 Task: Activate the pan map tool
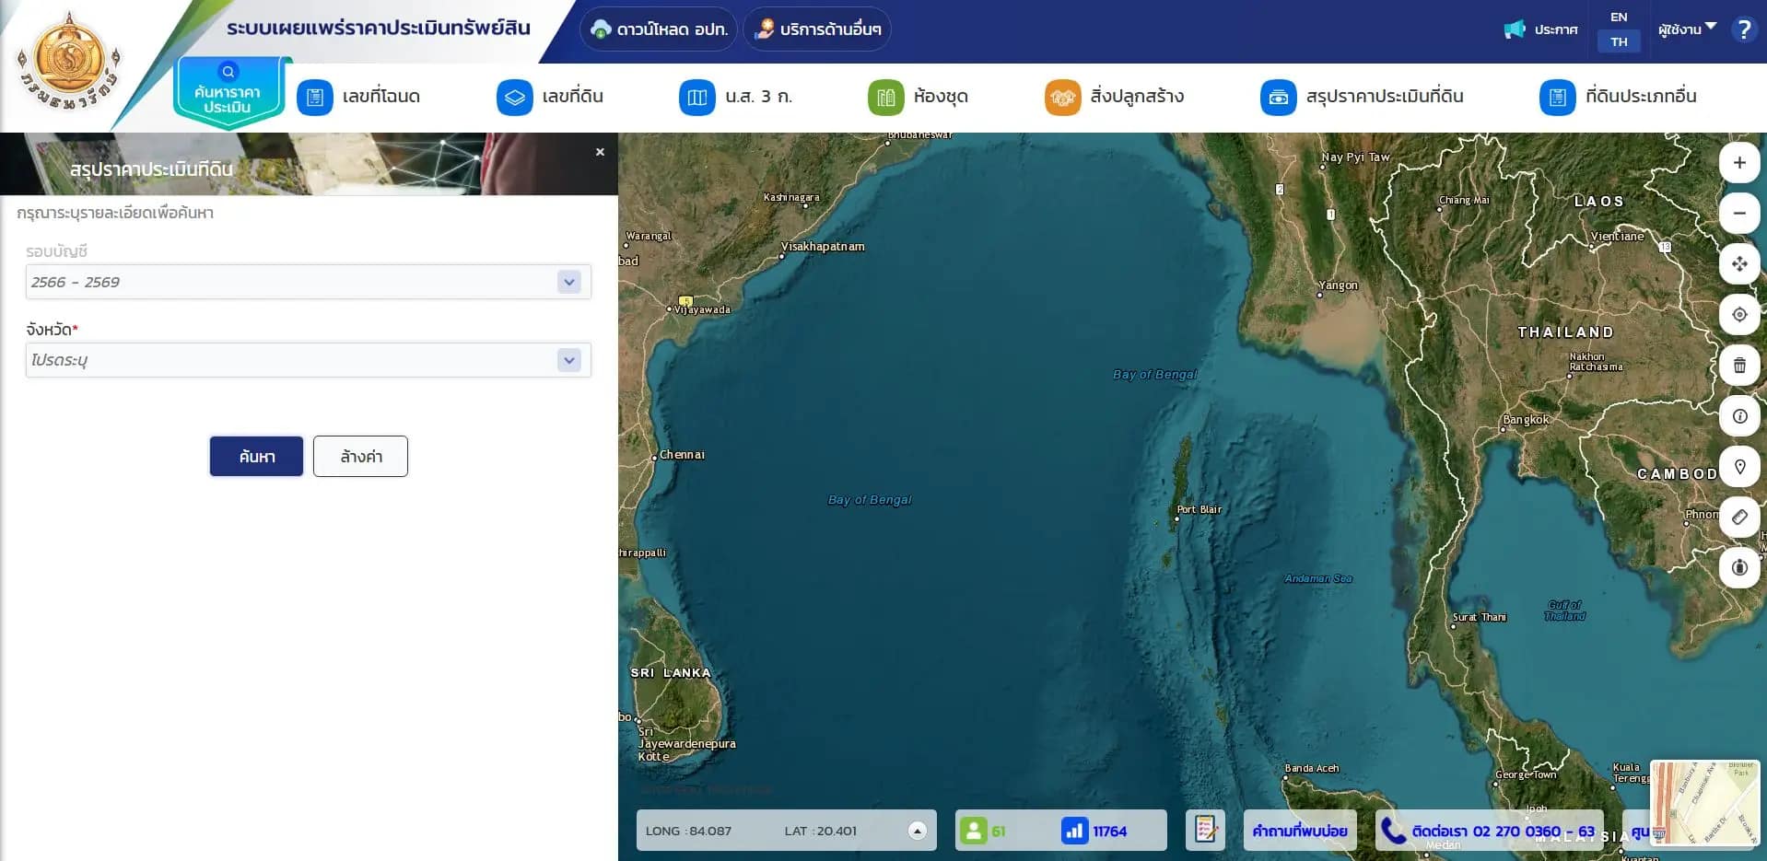coord(1738,264)
